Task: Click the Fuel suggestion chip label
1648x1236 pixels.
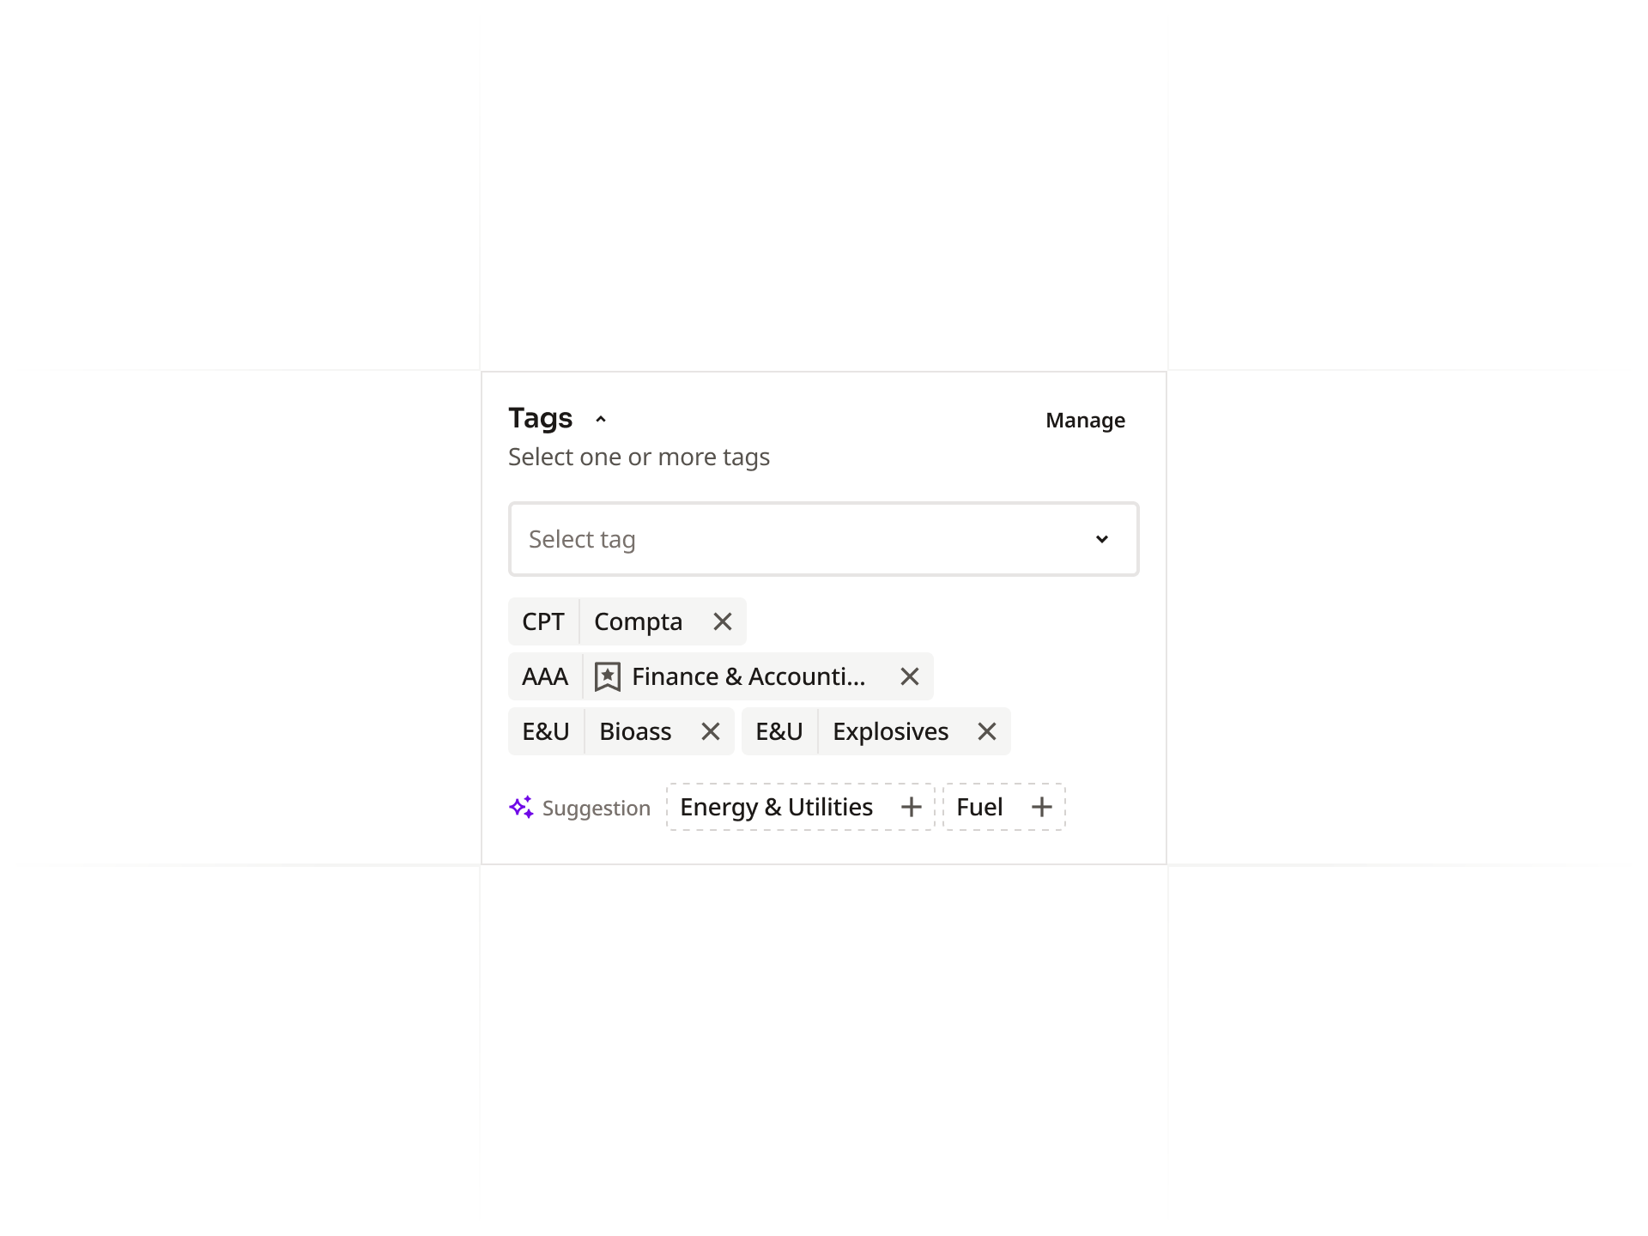Action: coord(979,807)
